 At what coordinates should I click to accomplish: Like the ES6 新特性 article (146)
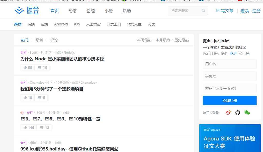pyautogui.click(x=29, y=128)
